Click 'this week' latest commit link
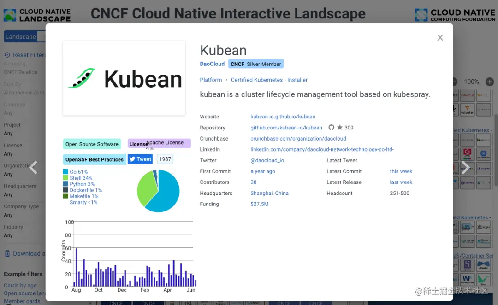 click(401, 171)
